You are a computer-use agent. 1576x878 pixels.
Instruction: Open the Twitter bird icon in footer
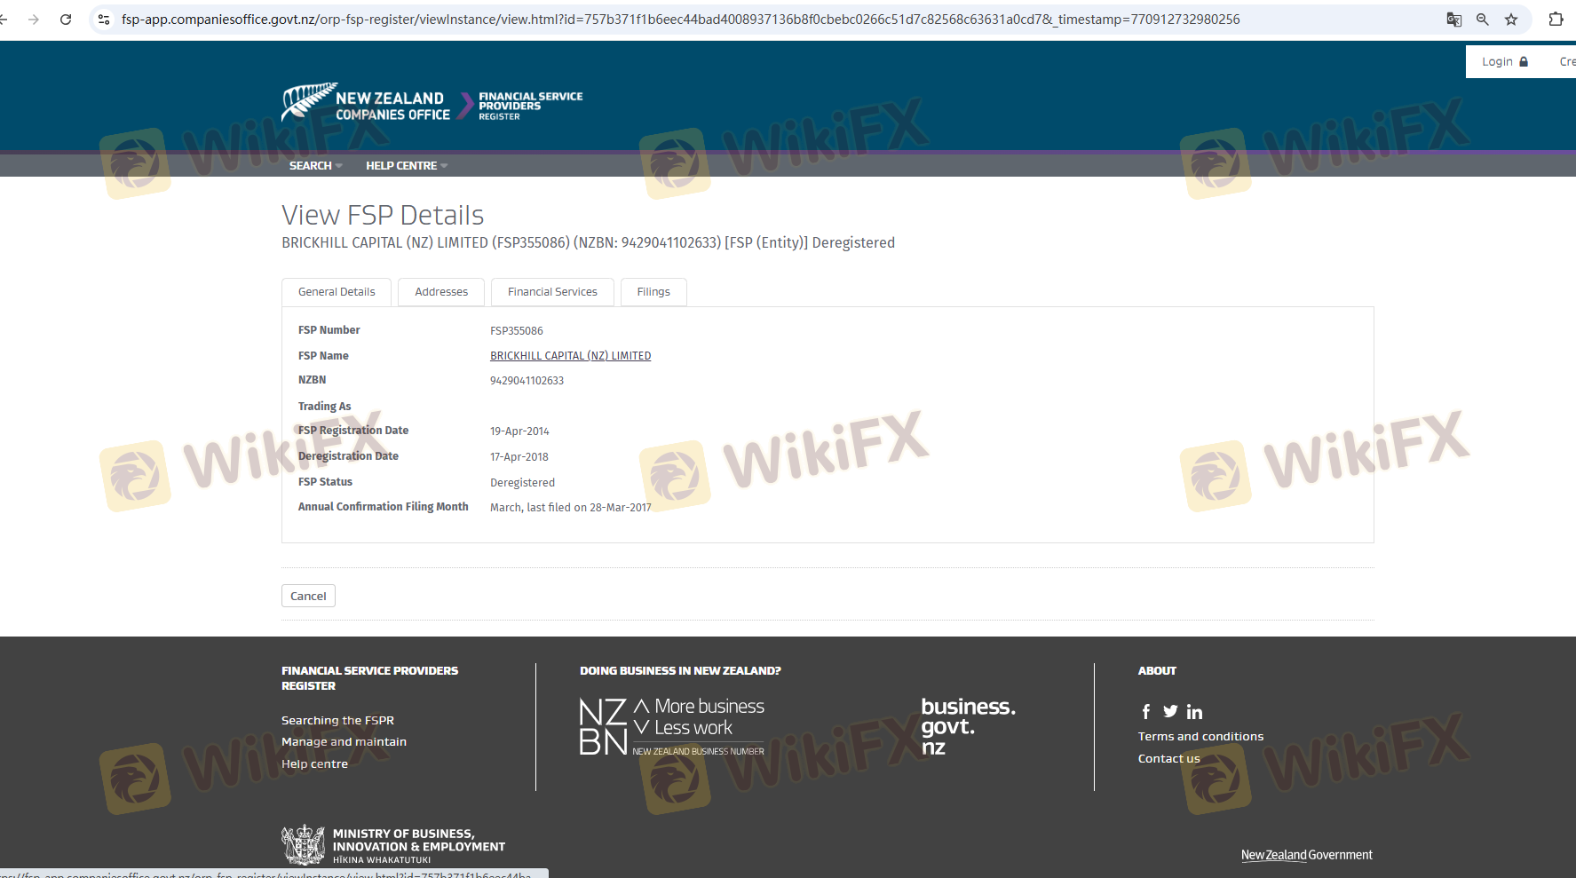(x=1170, y=712)
